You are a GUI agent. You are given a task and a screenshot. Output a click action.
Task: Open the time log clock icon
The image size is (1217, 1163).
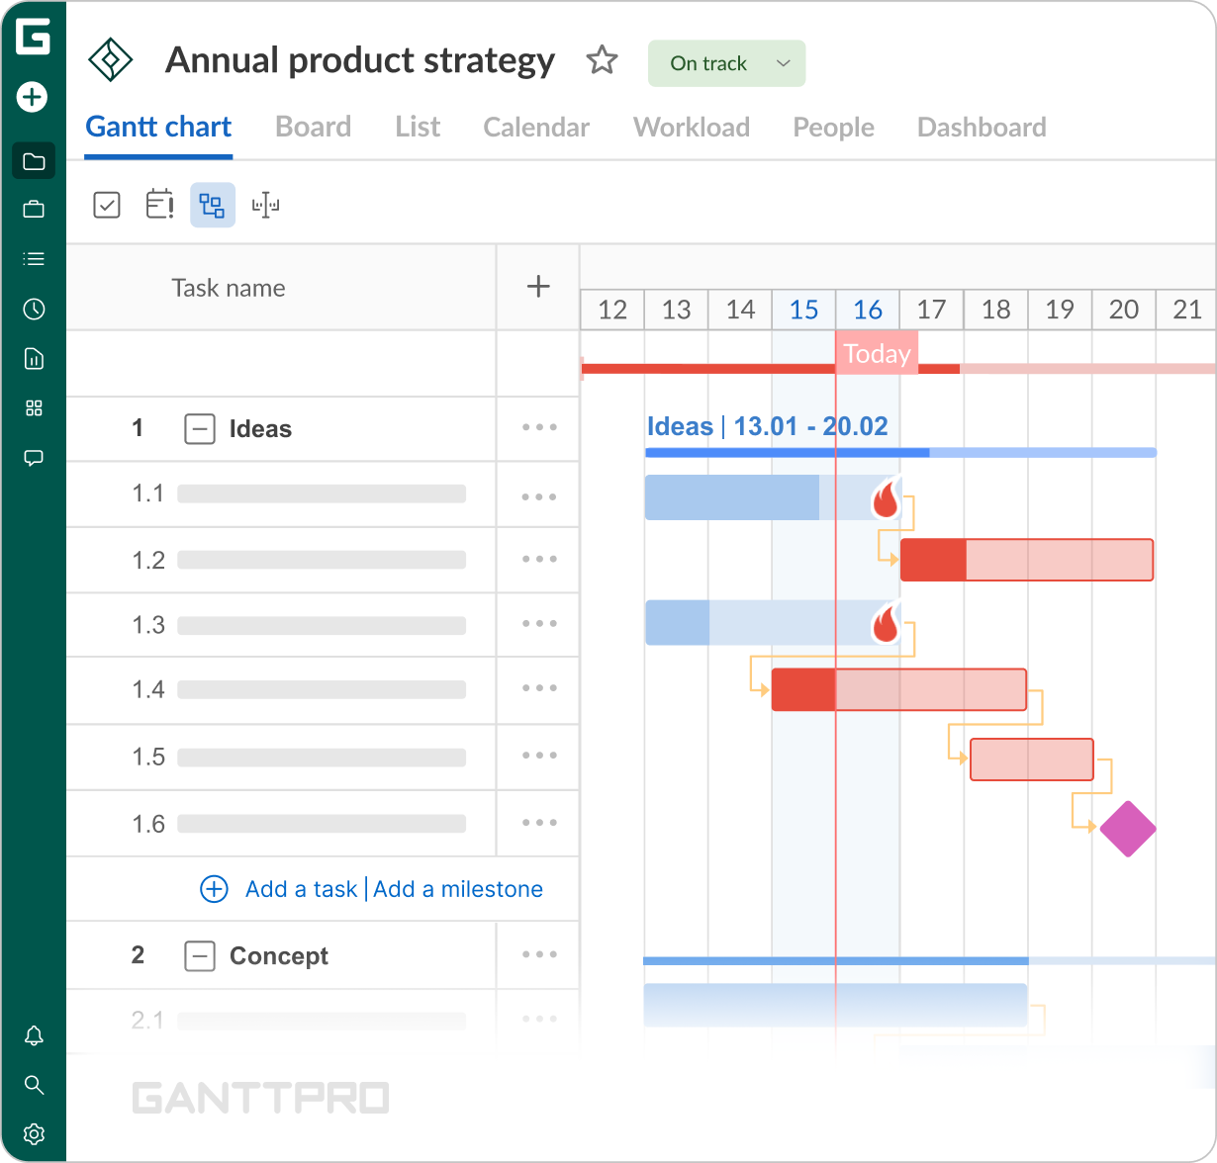pos(34,310)
